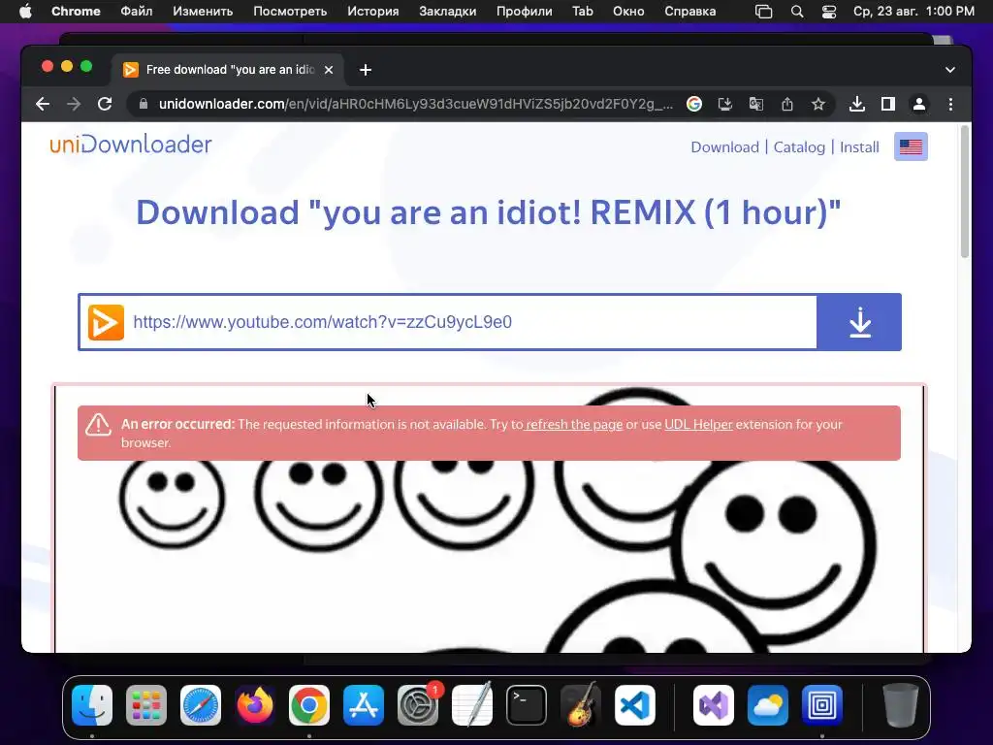Open the App Store from the Dock
Viewport: 993px width, 745px height.
tap(364, 705)
